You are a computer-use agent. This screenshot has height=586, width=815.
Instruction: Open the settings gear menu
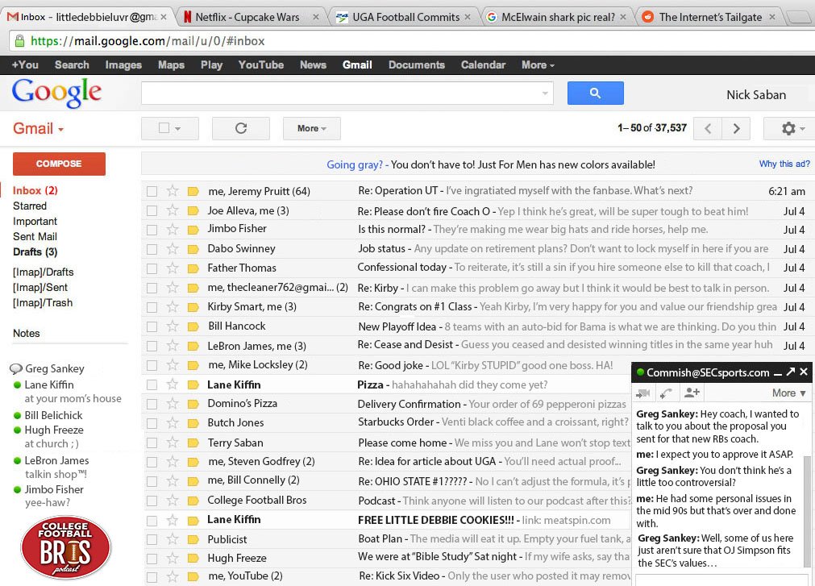(x=791, y=128)
